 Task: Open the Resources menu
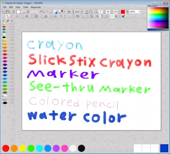pos(36,7)
